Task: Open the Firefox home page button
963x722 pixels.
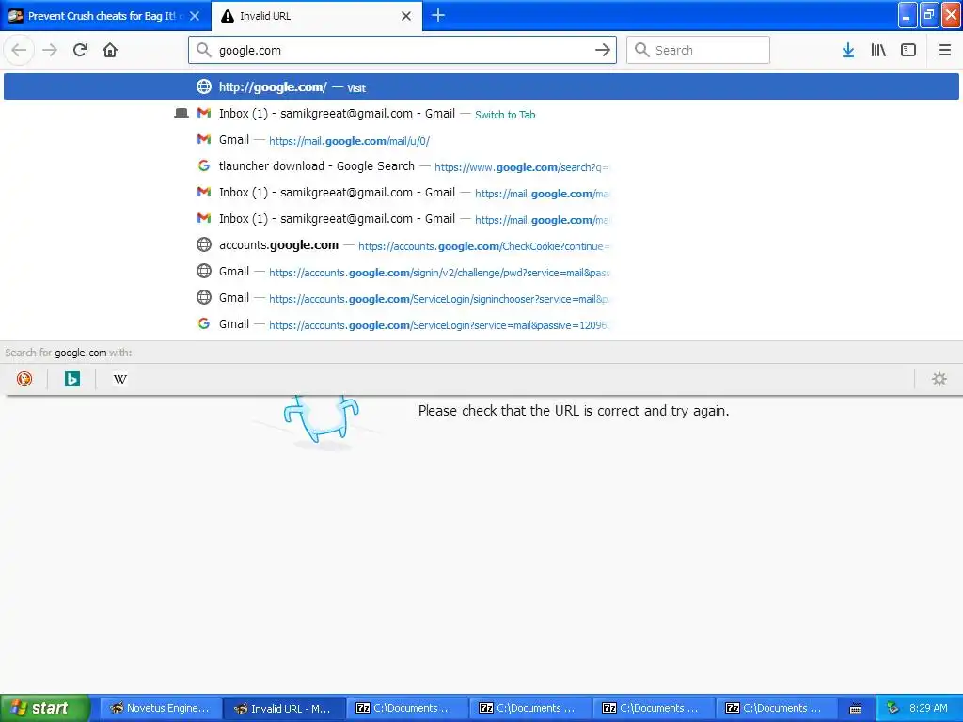Action: pyautogui.click(x=110, y=50)
